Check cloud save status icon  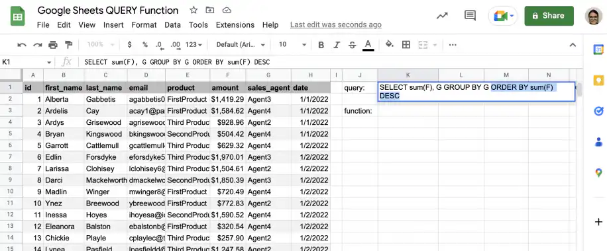pyautogui.click(x=227, y=11)
